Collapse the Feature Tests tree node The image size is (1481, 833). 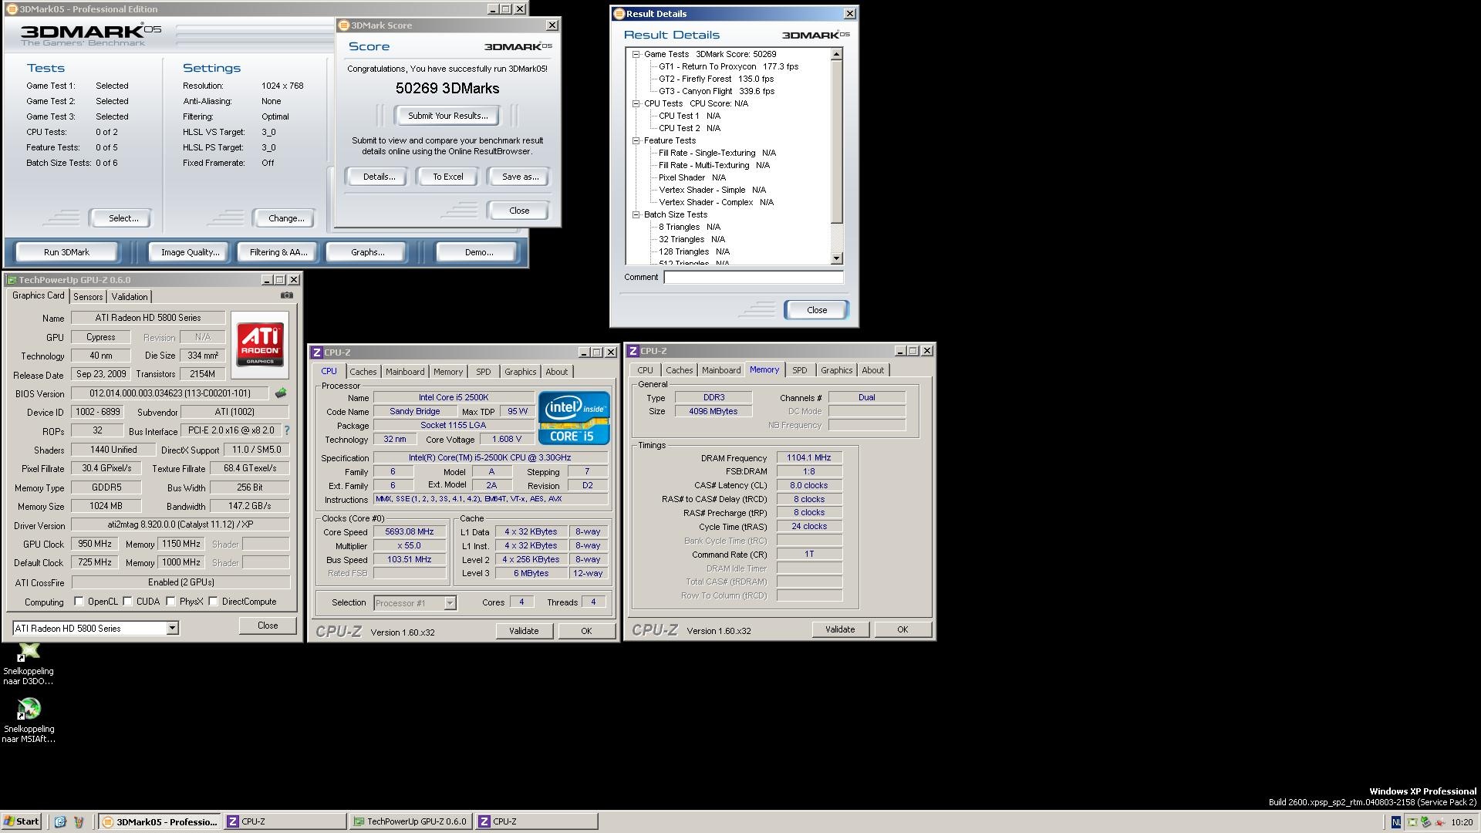pos(636,140)
